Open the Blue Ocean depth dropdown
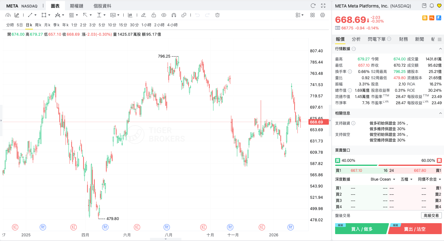The image size is (444, 241). click(382, 179)
